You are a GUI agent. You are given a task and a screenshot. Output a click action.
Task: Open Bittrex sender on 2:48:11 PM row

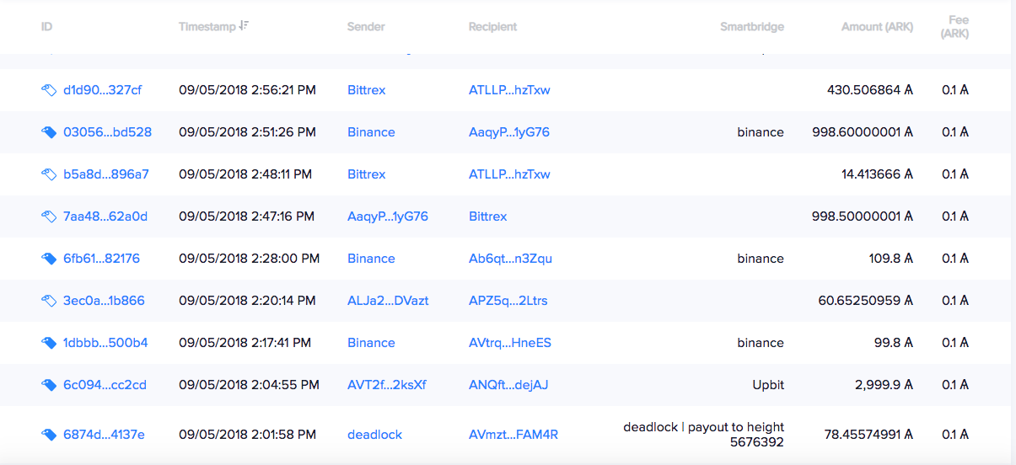(366, 174)
